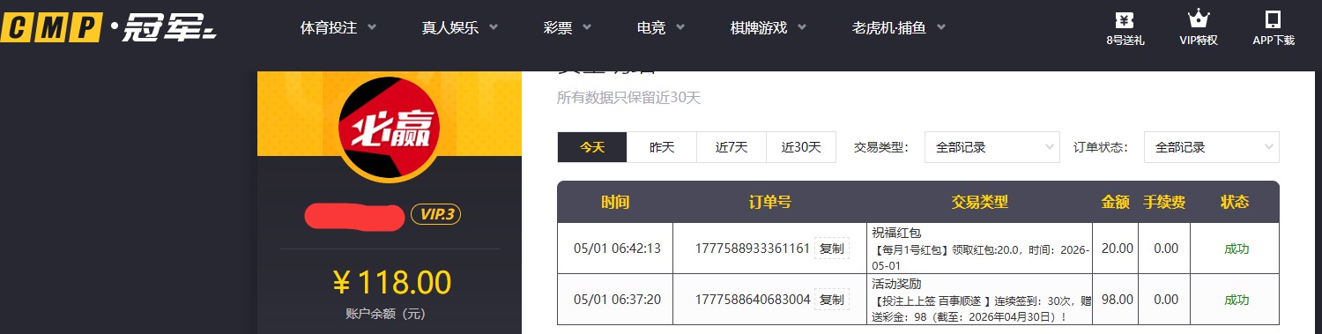Click the 所有数据只保留近30天 notice text
The image size is (1322, 334).
pos(628,98)
